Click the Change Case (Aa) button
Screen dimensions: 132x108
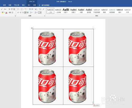coord(5,9)
